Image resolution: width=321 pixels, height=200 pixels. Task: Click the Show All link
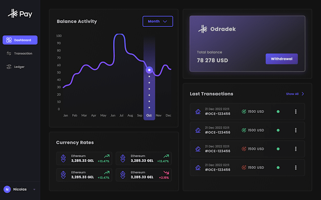tap(292, 94)
